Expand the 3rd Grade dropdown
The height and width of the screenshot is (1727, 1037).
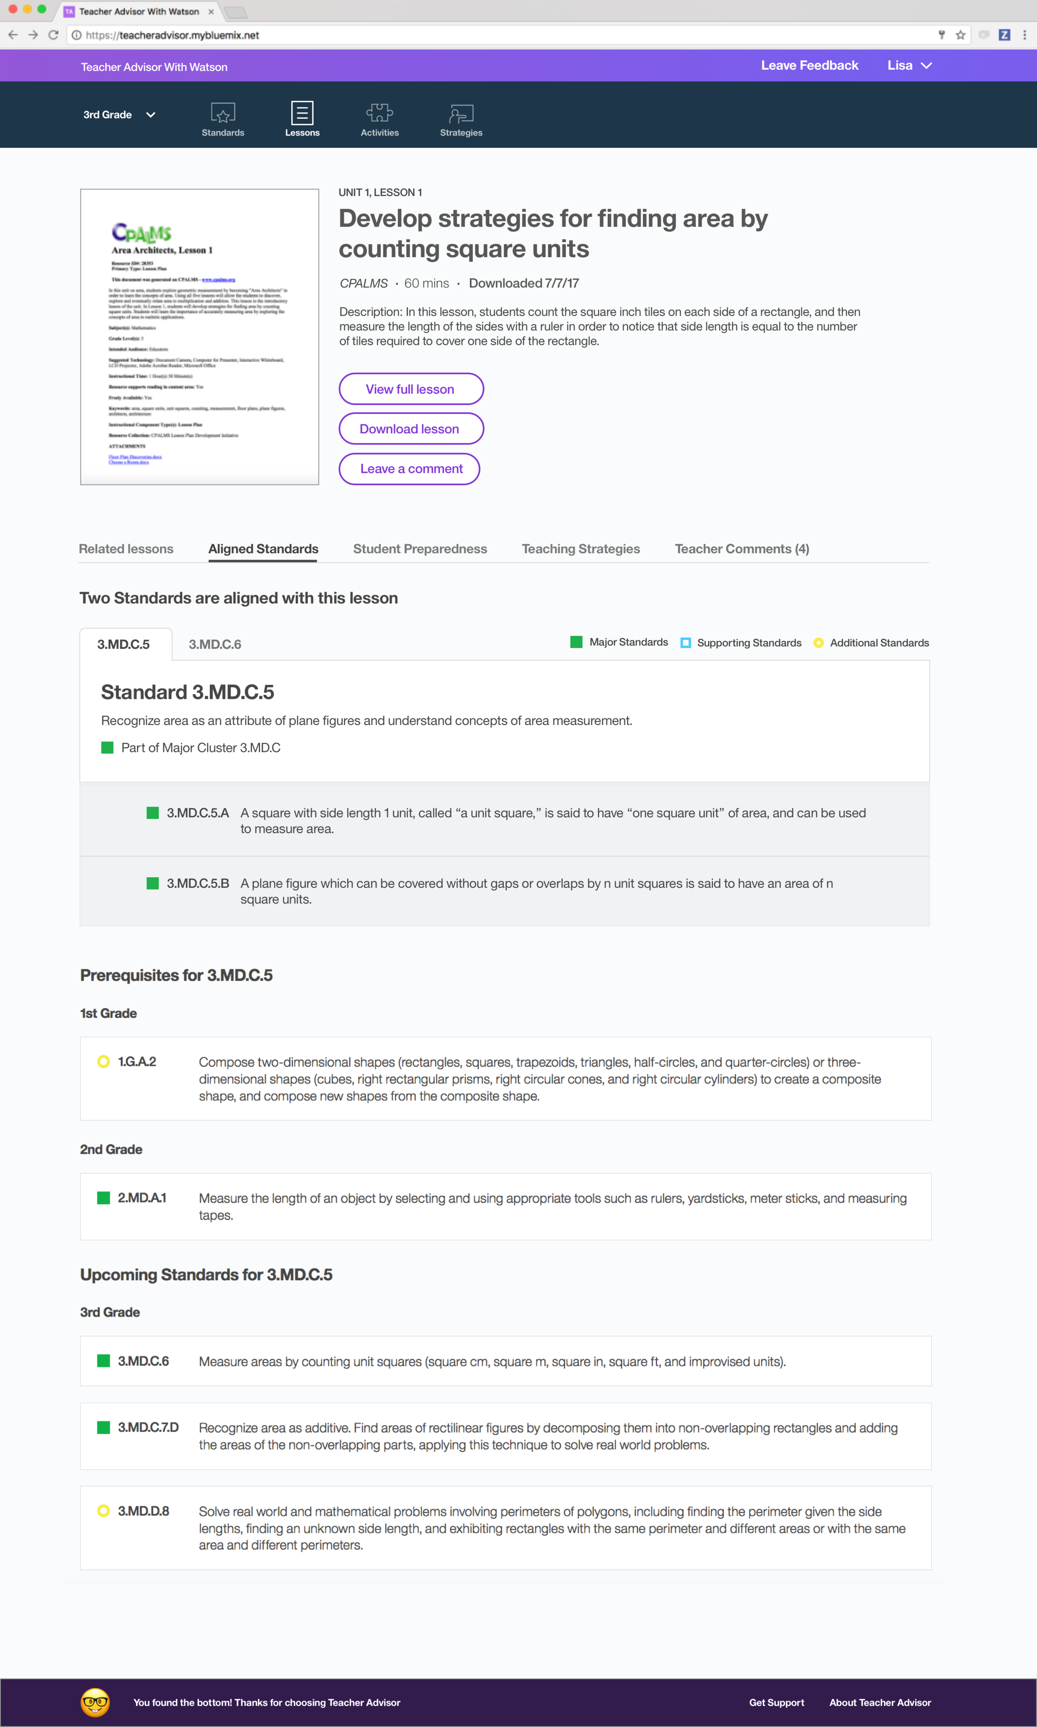point(119,114)
